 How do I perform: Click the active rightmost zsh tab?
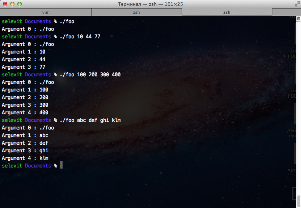click(226, 12)
